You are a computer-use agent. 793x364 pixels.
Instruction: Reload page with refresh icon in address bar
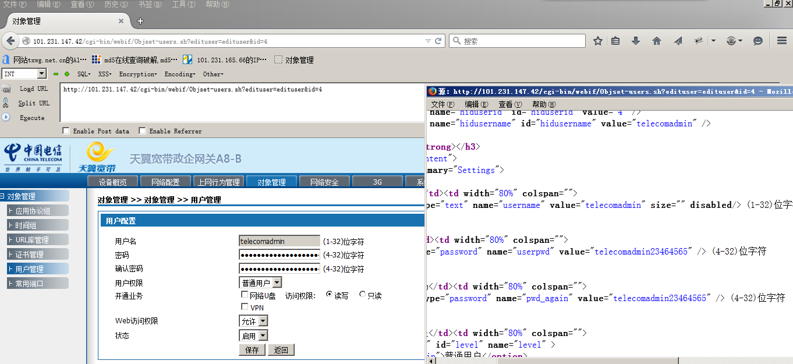click(x=438, y=41)
